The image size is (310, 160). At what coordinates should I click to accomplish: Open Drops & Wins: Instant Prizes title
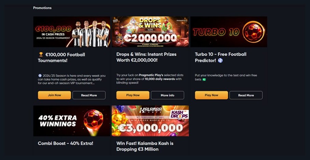pos(146,57)
